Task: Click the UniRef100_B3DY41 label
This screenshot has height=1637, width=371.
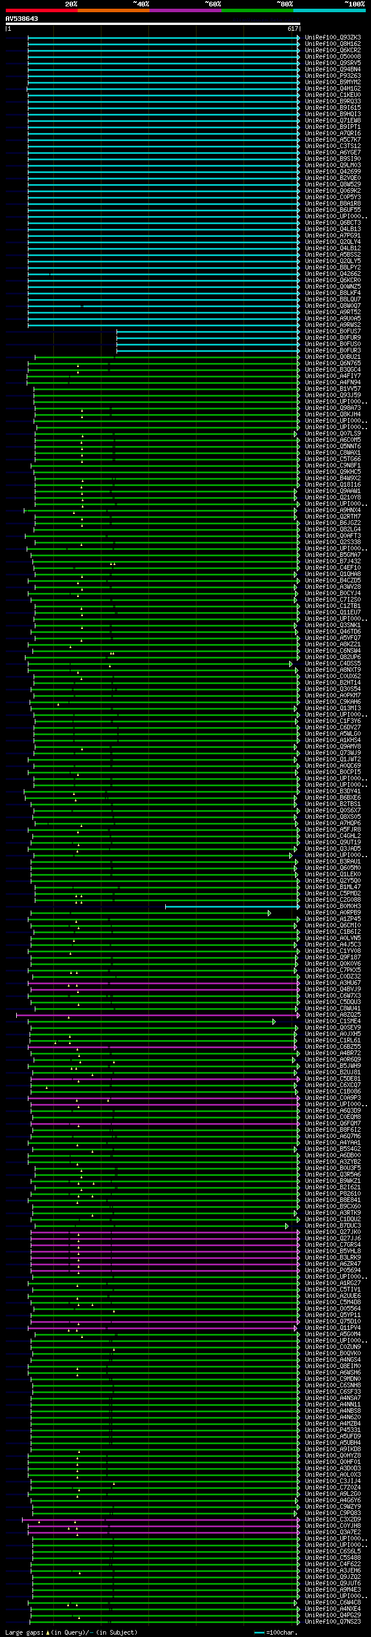Action: 333,791
